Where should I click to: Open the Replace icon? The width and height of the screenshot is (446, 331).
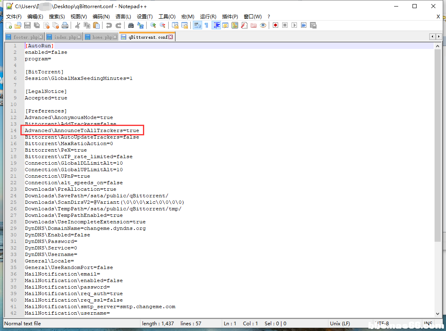140,26
